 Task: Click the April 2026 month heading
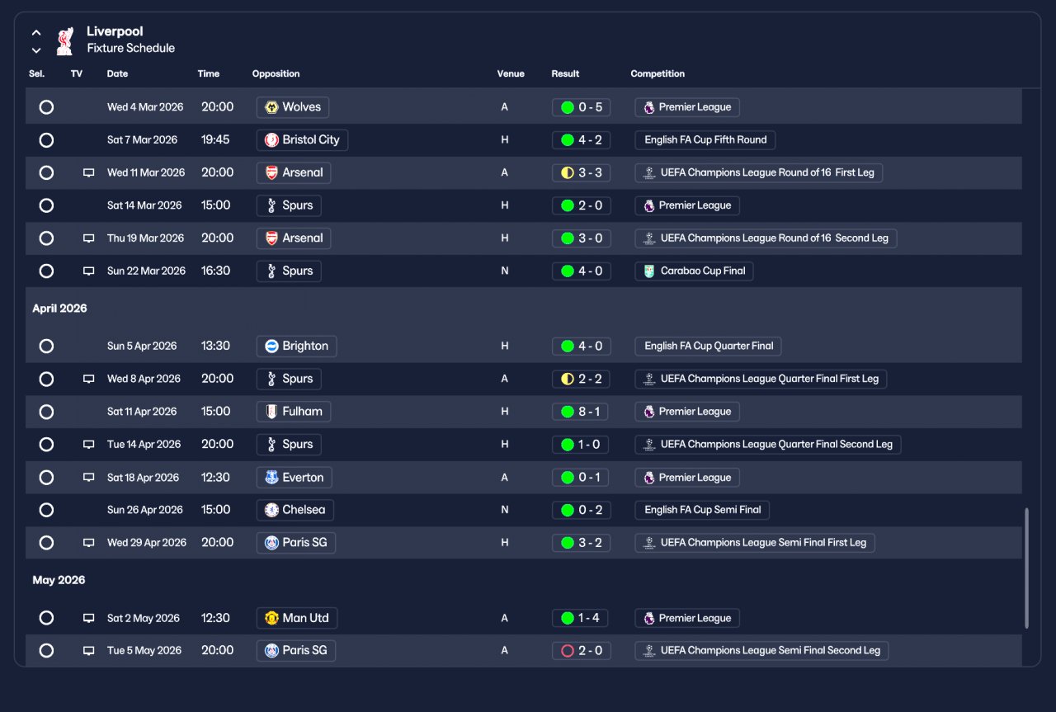point(59,309)
